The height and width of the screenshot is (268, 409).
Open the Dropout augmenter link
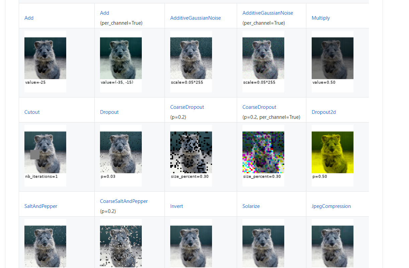click(109, 112)
